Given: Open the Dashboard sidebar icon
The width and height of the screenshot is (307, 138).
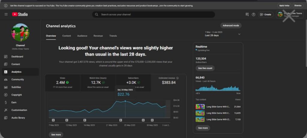Looking at the screenshot, I should tap(6, 56).
